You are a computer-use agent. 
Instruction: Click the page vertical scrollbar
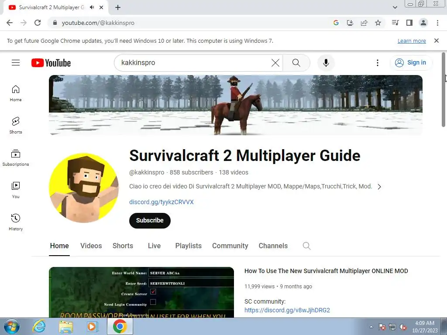[444, 90]
